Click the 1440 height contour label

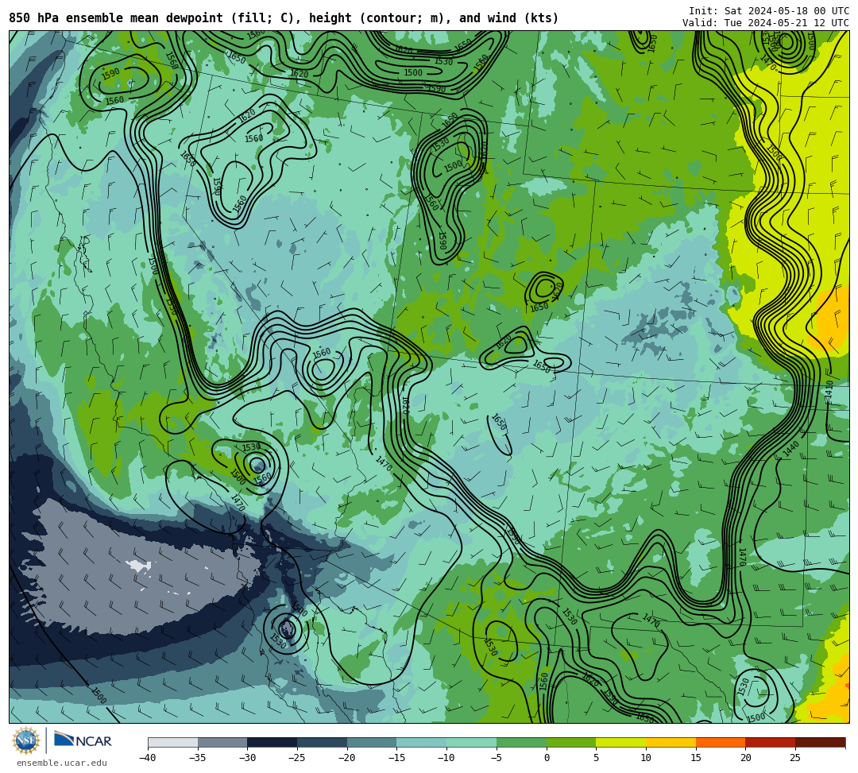click(791, 449)
